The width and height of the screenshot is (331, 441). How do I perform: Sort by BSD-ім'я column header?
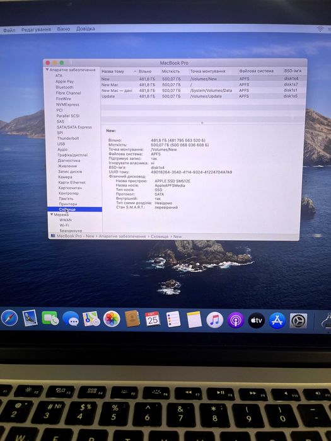click(x=294, y=71)
